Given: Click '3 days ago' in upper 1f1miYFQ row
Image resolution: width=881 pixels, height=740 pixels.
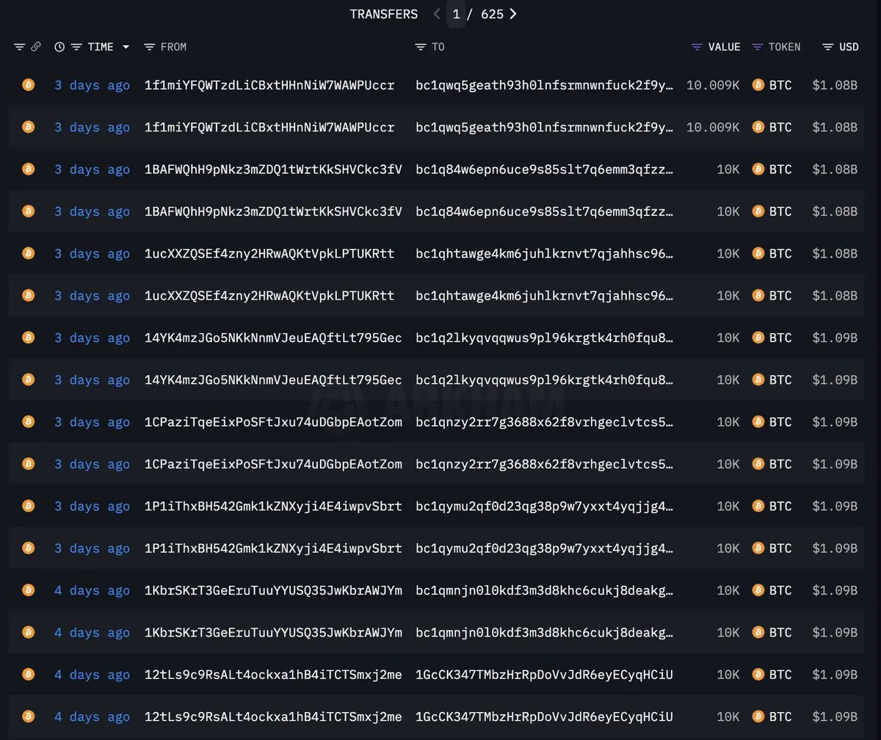Looking at the screenshot, I should point(92,85).
